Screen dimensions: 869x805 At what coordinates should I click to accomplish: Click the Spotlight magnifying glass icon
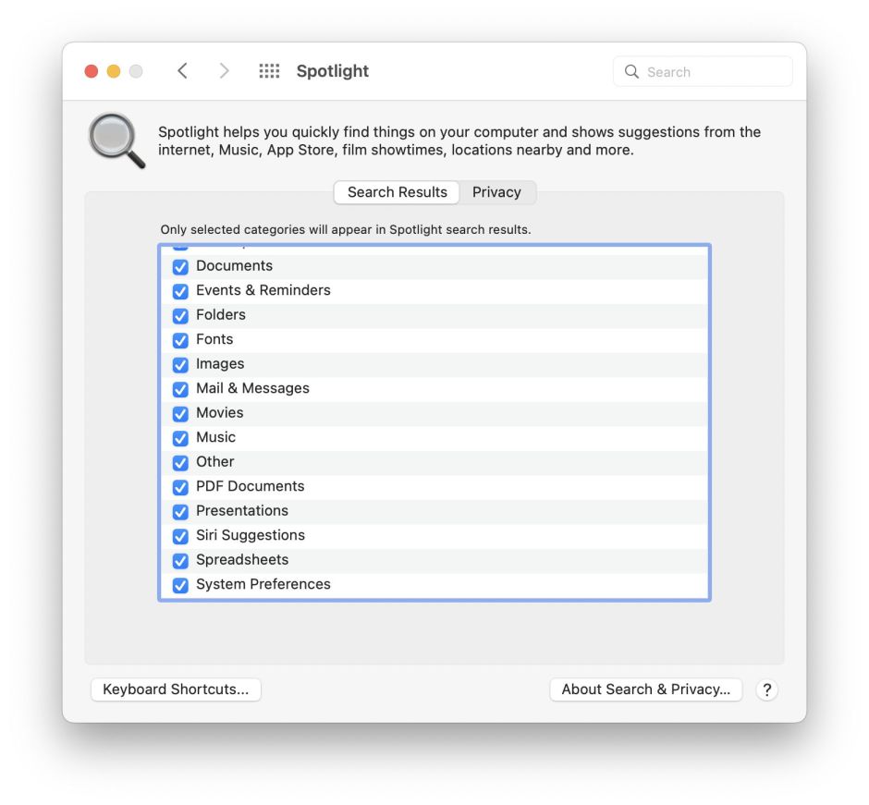tap(116, 140)
